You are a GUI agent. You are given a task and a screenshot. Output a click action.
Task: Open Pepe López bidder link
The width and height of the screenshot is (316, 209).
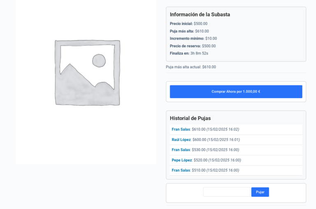pyautogui.click(x=182, y=160)
